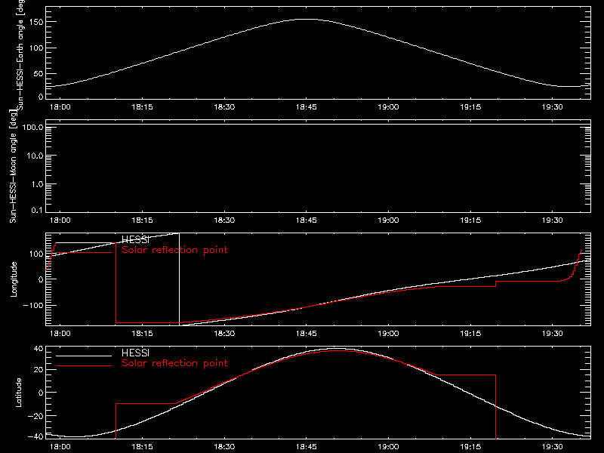Select the 40 tick on the Latitude axis

pyautogui.click(x=39, y=349)
